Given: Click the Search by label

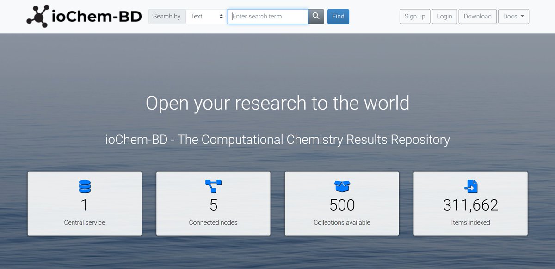Looking at the screenshot, I should point(166,16).
